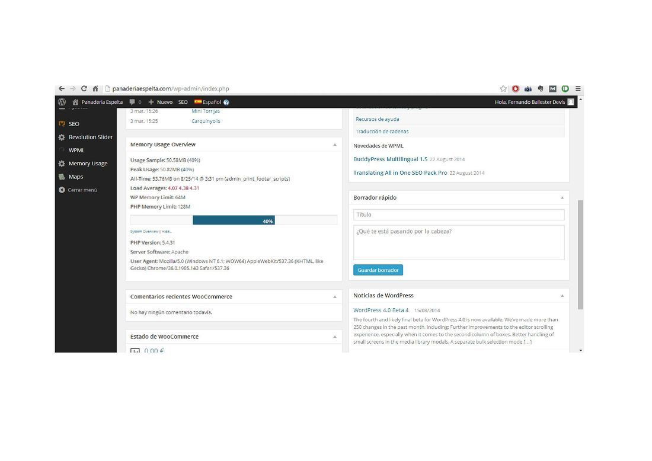Click the green circular extension icon
Image resolution: width=652 pixels, height=461 pixels.
pos(565,88)
